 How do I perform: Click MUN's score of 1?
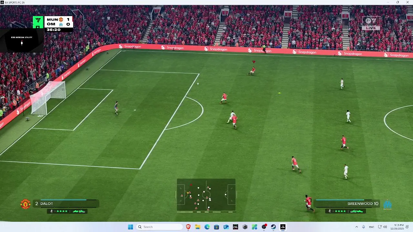68,20
